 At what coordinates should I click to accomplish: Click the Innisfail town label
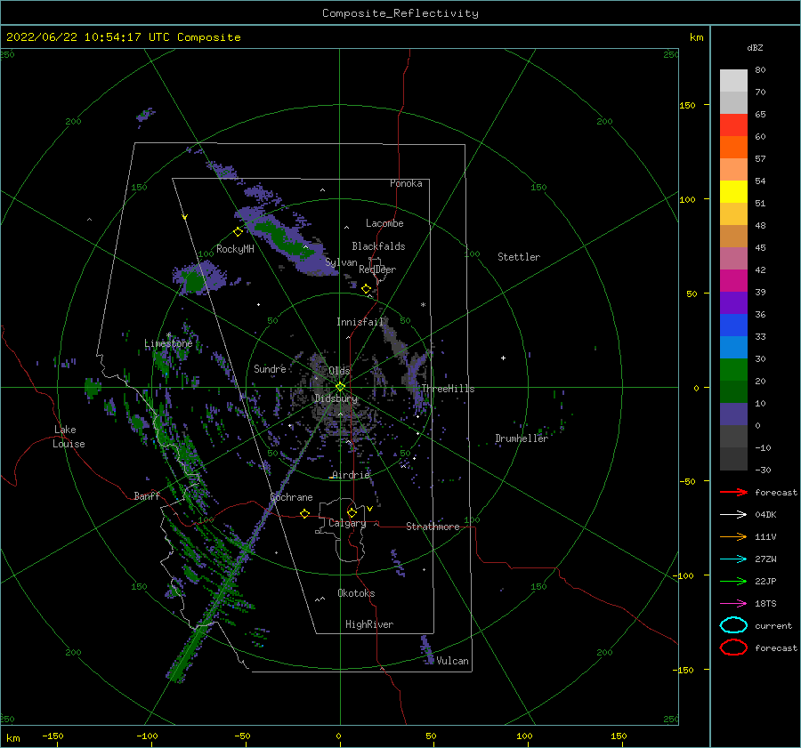(x=360, y=322)
